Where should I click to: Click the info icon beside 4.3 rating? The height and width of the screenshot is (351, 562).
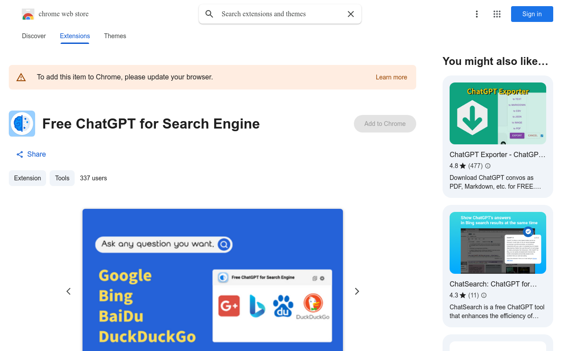[x=484, y=295]
